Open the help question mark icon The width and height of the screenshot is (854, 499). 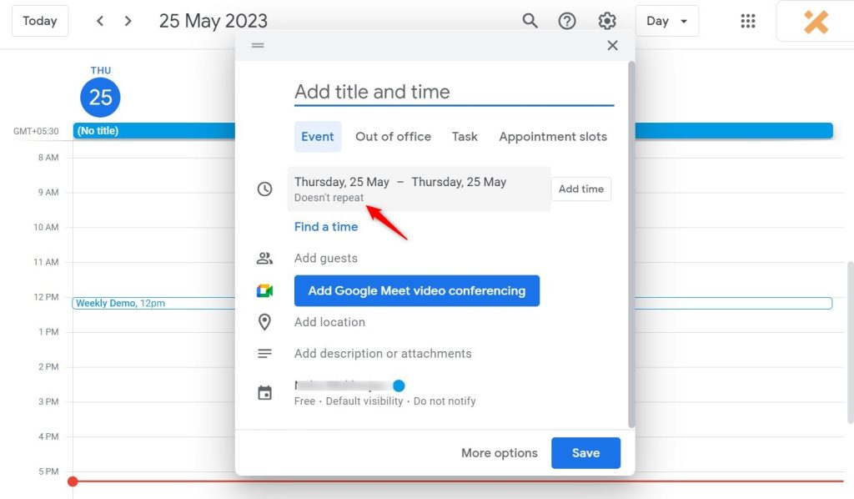point(567,21)
